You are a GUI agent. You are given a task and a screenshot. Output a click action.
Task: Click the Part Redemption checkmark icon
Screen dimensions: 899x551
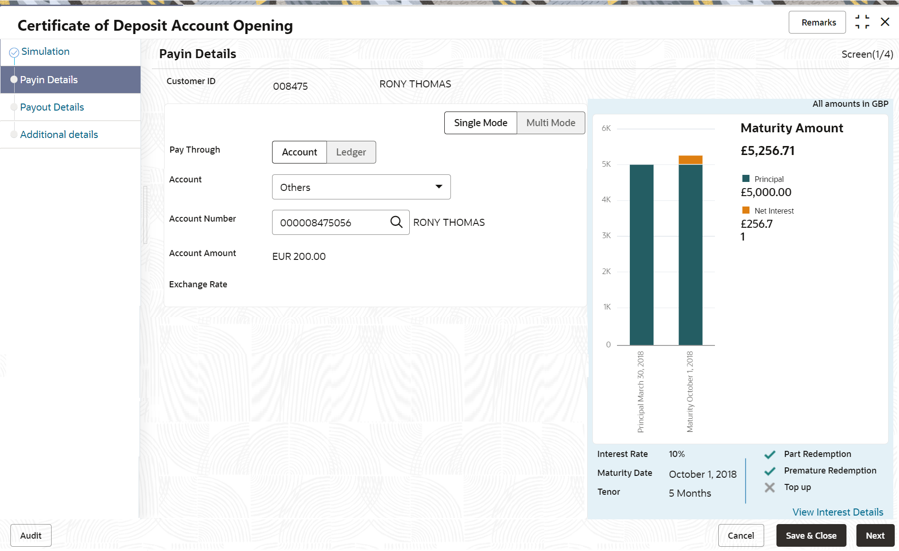[770, 455]
